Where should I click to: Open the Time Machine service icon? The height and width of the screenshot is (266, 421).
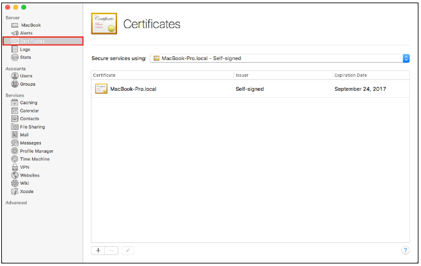tap(15, 159)
